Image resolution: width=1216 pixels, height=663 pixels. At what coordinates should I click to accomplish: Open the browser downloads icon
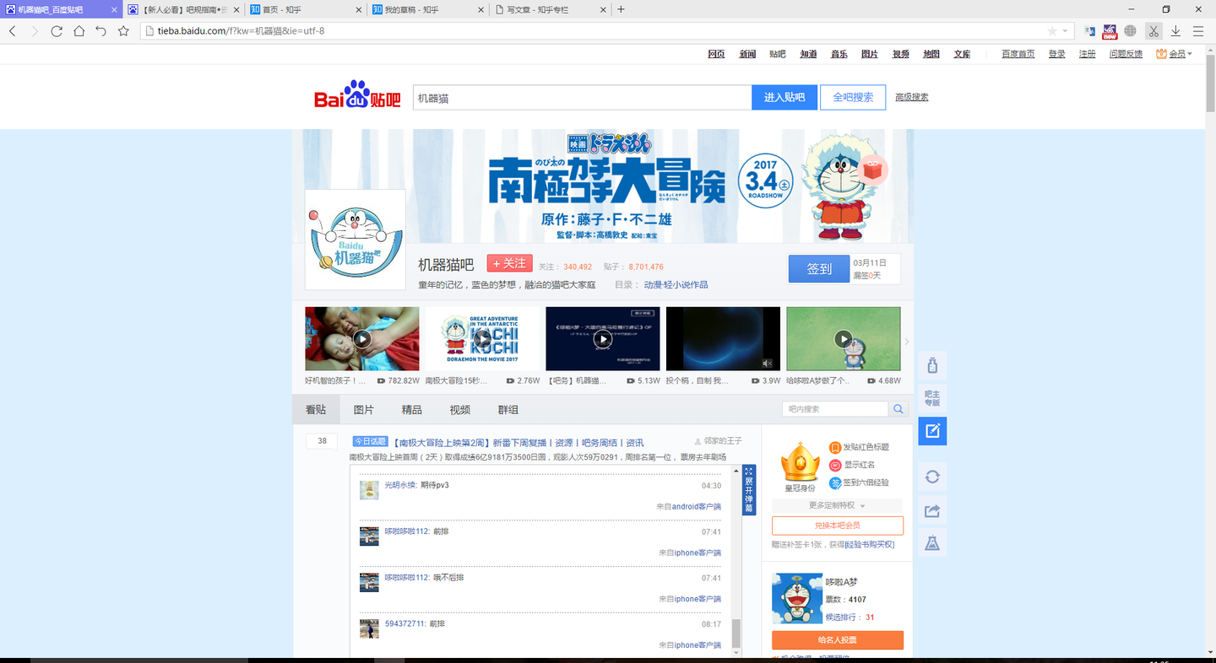click(x=1175, y=31)
